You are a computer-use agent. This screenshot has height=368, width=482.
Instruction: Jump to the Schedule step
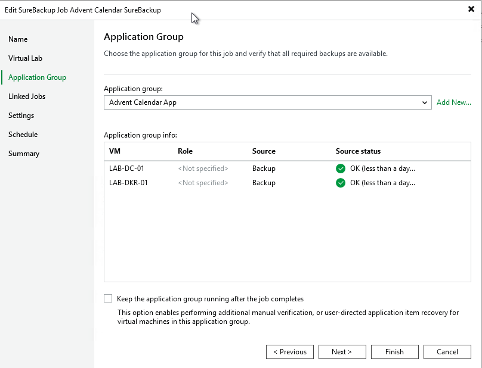[23, 135]
